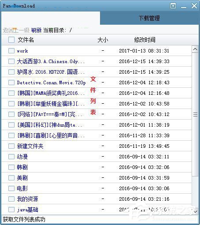Image resolution: width=200 pixels, height=225 pixels.
Task: Switch to the 下载管理 tab
Action: tap(149, 18)
